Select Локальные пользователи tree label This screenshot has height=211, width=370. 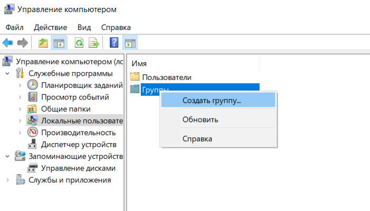[82, 120]
